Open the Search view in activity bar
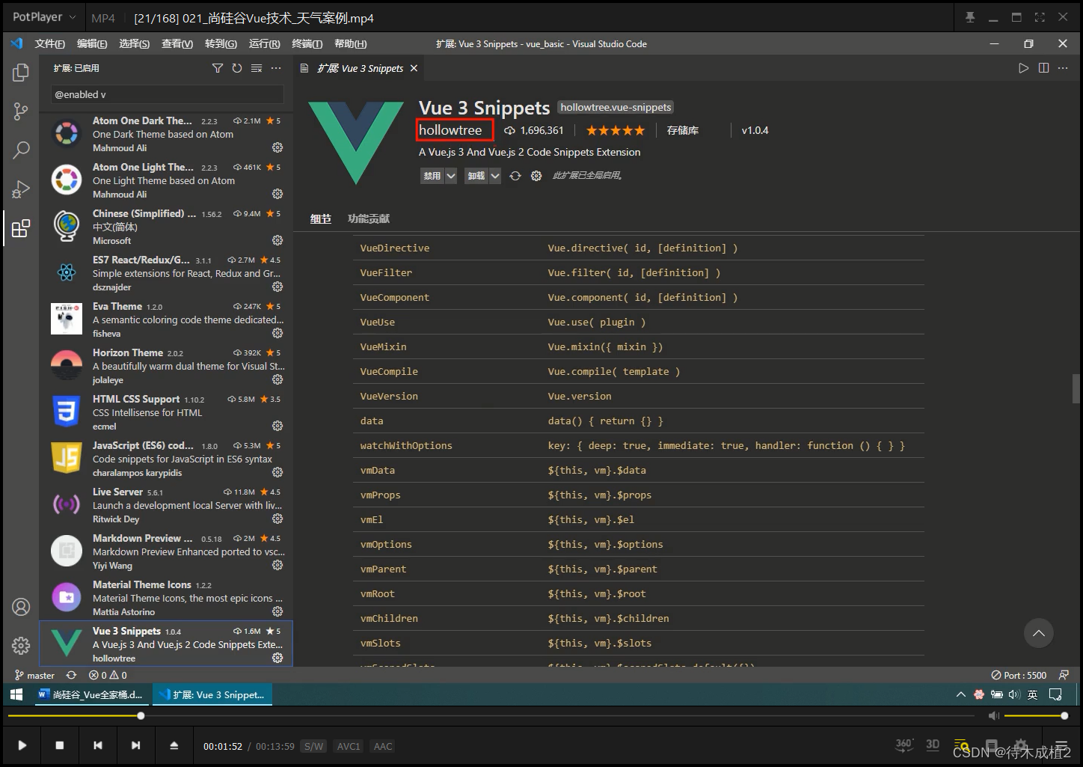The image size is (1083, 767). 21,150
